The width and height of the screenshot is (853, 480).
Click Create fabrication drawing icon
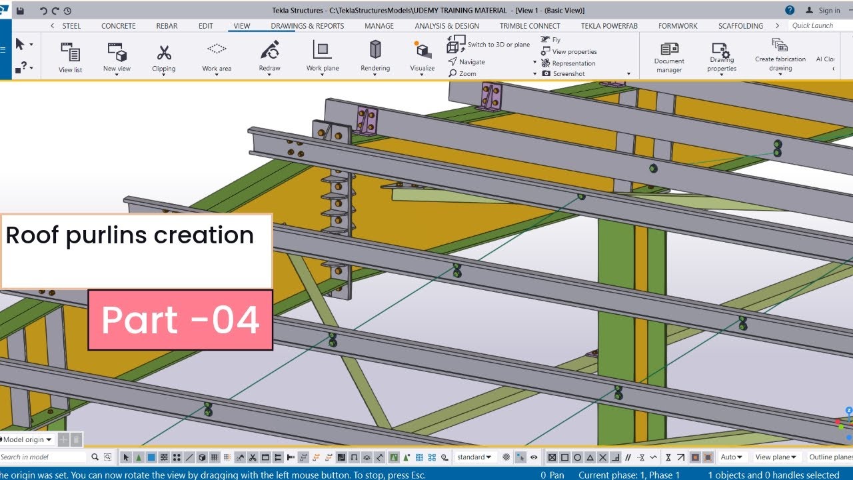coord(780,45)
